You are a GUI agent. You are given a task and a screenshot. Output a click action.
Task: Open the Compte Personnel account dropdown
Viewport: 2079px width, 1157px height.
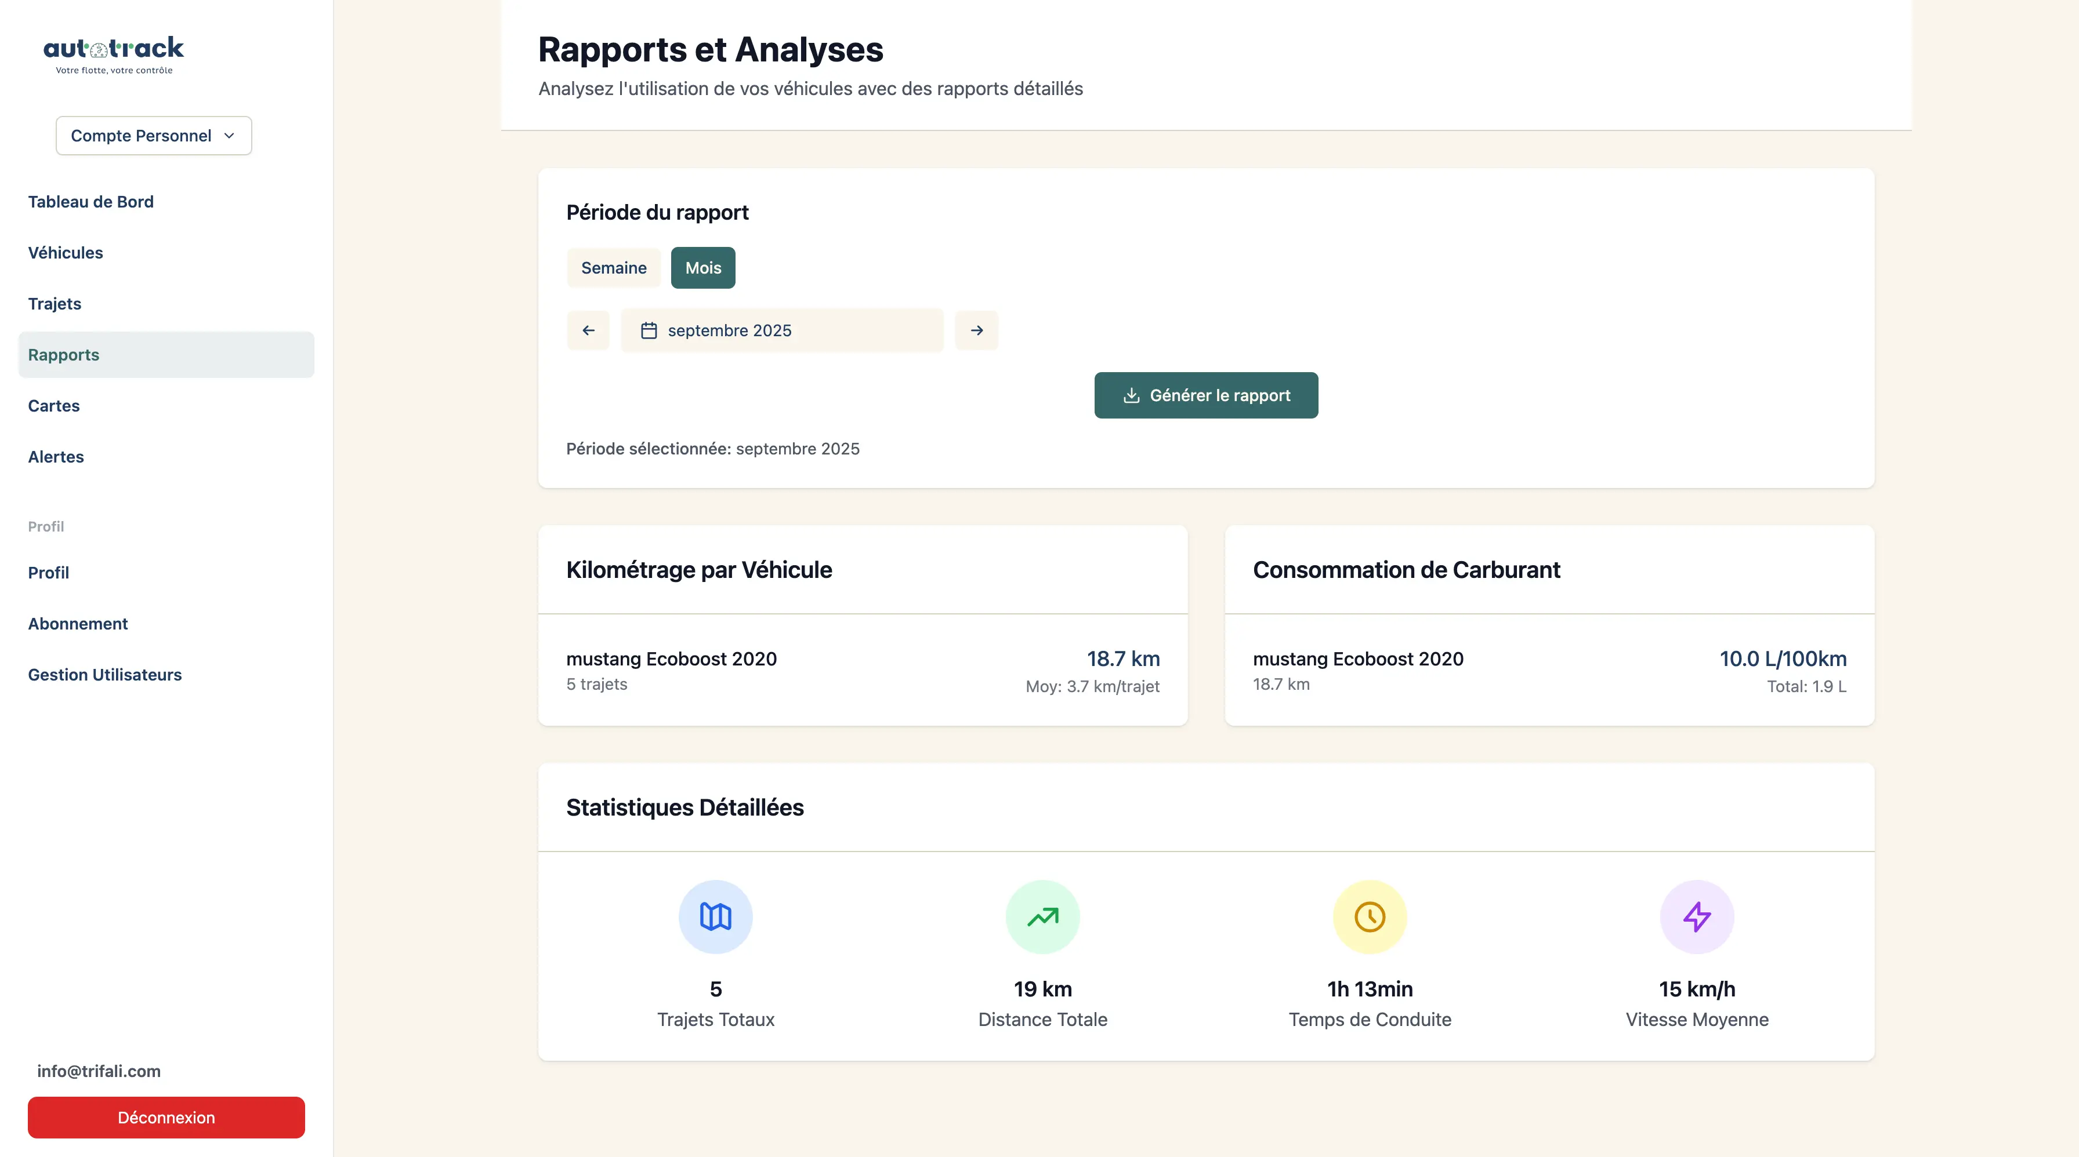[x=153, y=136]
